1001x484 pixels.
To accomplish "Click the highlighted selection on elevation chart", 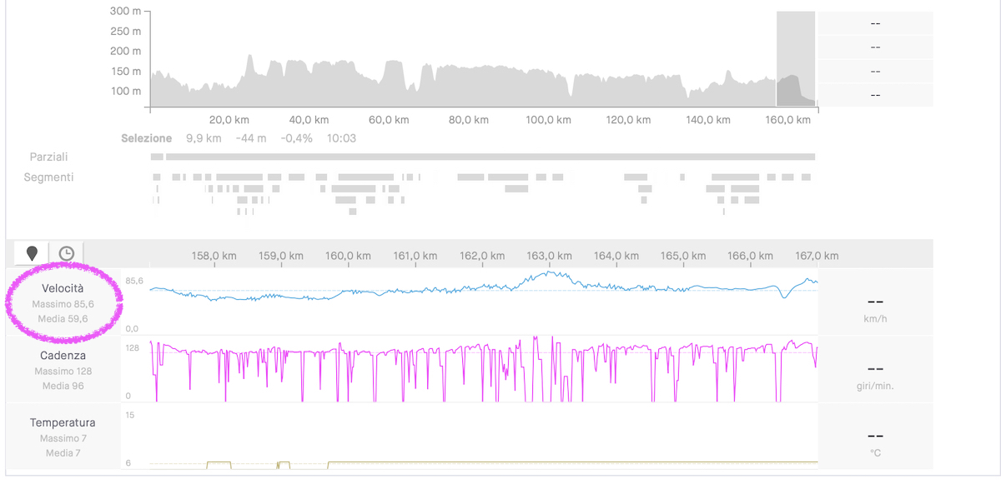I will click(795, 58).
